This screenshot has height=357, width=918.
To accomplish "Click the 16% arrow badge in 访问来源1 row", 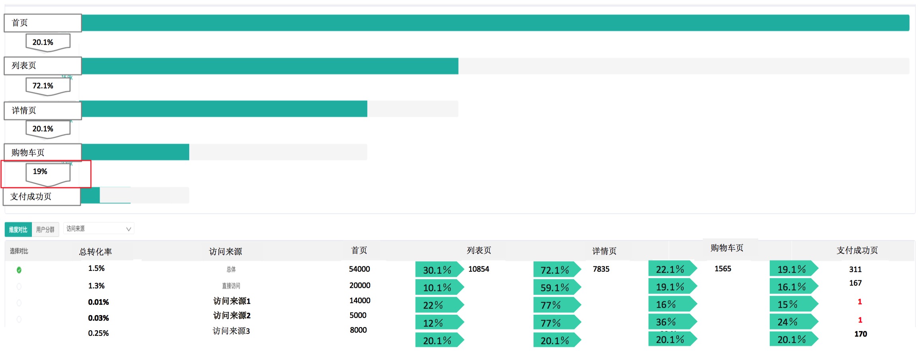I will pyautogui.click(x=673, y=304).
